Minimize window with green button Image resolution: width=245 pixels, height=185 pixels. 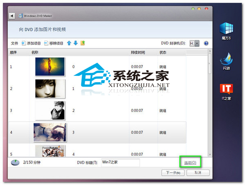tap(193, 9)
